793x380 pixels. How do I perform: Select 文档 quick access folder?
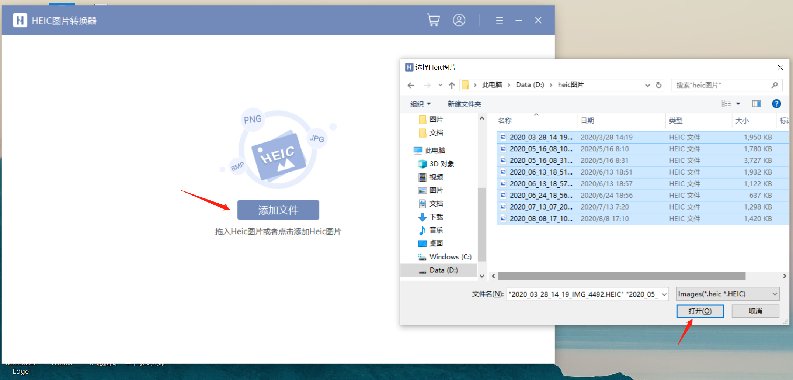pos(431,133)
